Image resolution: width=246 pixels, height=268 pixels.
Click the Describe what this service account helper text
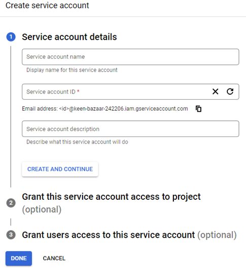77,142
